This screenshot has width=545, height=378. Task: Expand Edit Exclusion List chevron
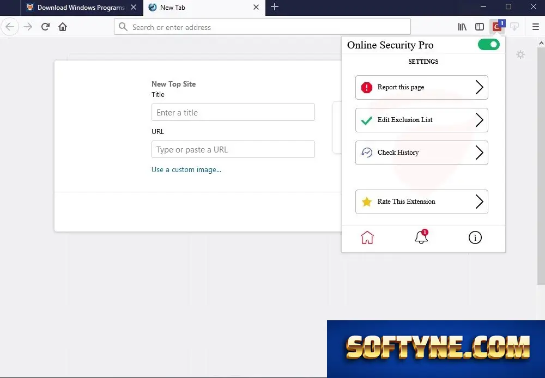tap(479, 120)
